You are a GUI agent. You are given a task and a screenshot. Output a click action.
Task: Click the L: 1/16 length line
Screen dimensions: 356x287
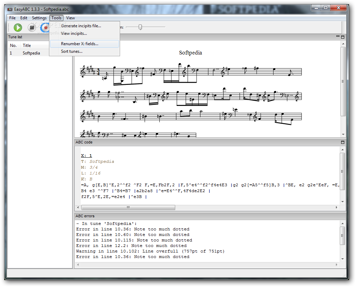pos(91,173)
